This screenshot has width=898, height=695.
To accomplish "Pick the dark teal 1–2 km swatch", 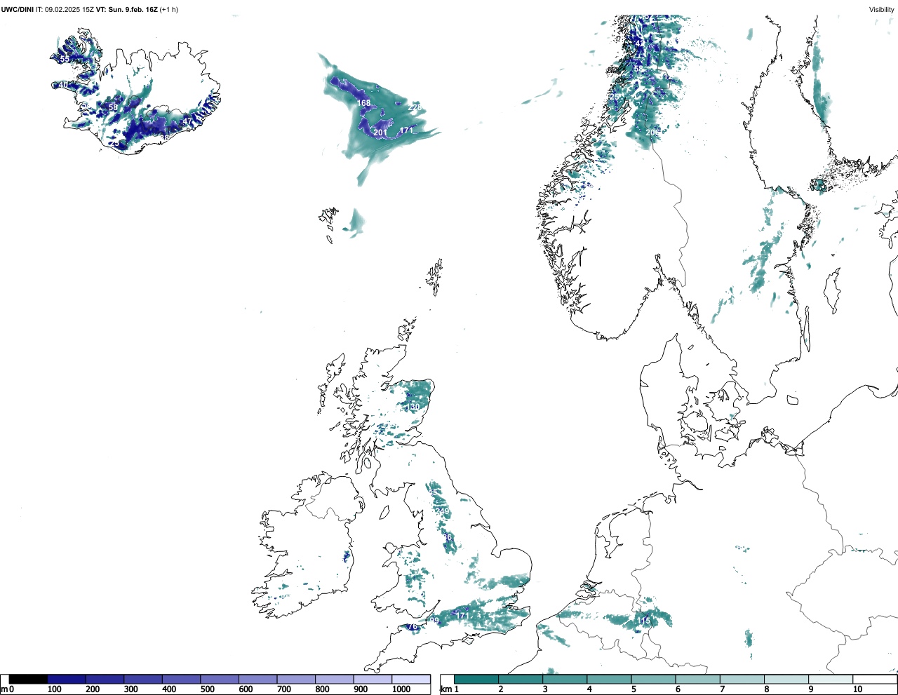I will pyautogui.click(x=476, y=679).
